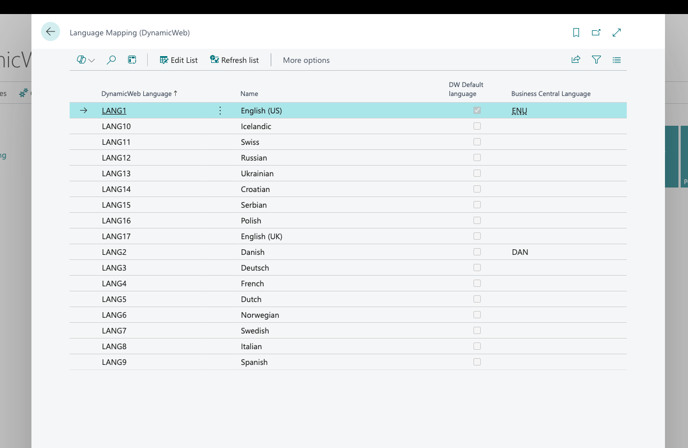Open More options menu
This screenshot has width=688, height=448.
tap(306, 60)
